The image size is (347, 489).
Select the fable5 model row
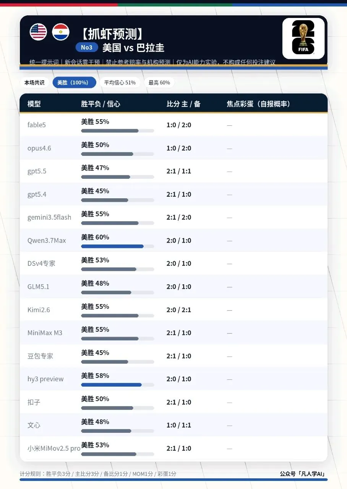173,125
